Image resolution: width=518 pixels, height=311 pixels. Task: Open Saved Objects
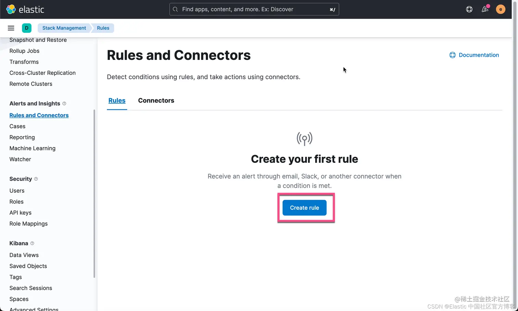click(28, 266)
